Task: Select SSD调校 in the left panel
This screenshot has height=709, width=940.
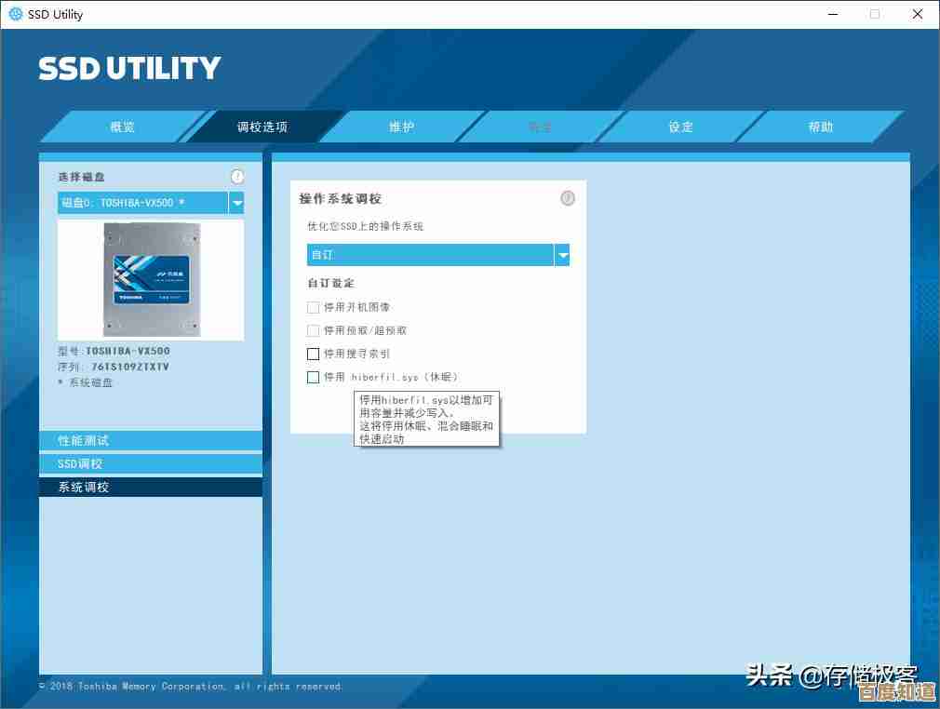Action: [x=151, y=463]
